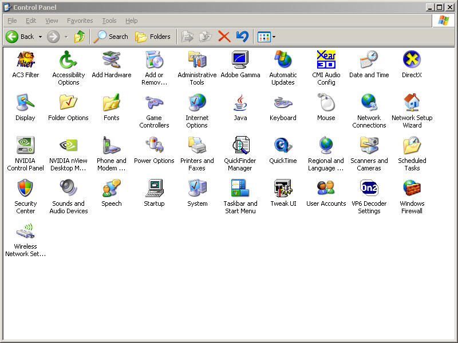This screenshot has width=458, height=343.
Task: Open NVIDIA Control Panel
Action: tap(25, 154)
